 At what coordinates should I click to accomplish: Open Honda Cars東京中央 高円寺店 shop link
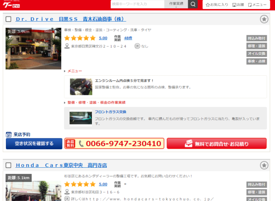click(x=61, y=165)
